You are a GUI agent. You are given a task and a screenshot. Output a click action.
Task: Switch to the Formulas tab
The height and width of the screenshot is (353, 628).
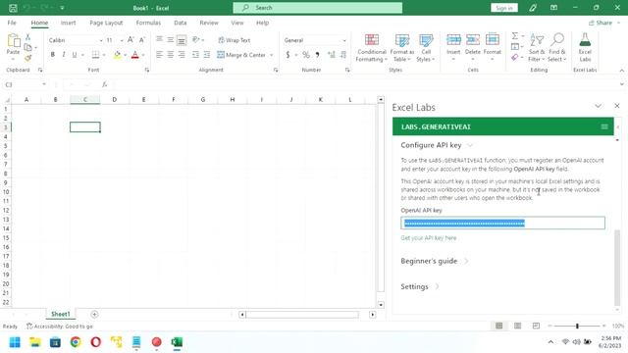(x=148, y=23)
